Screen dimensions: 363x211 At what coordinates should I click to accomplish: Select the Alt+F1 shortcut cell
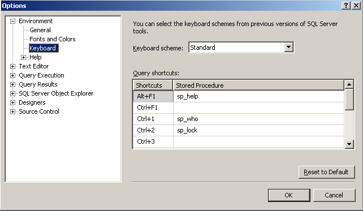pyautogui.click(x=153, y=96)
